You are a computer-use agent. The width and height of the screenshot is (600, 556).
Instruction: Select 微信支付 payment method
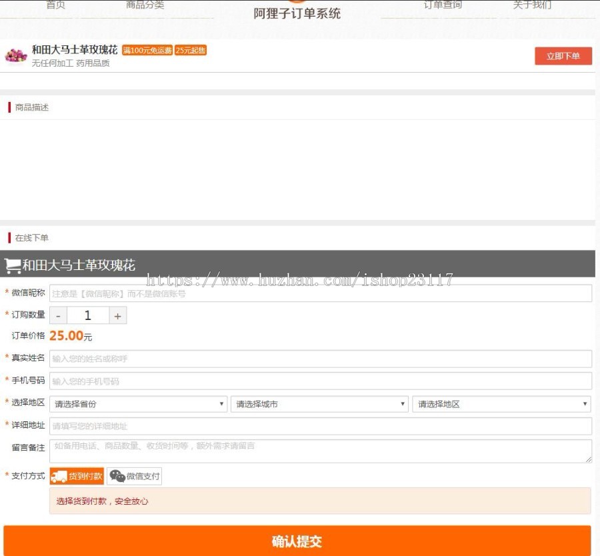coord(134,477)
